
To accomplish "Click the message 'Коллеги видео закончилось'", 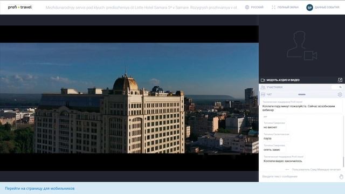I will coord(282,161).
